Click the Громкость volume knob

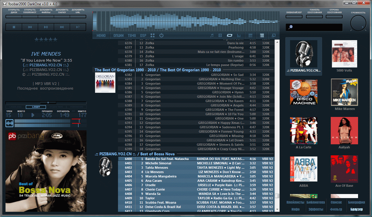(358, 23)
